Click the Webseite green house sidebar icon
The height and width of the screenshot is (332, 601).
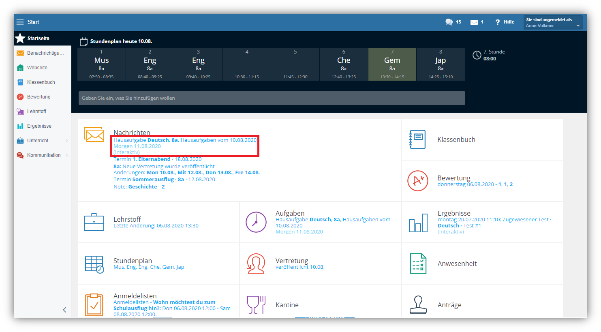(x=20, y=68)
